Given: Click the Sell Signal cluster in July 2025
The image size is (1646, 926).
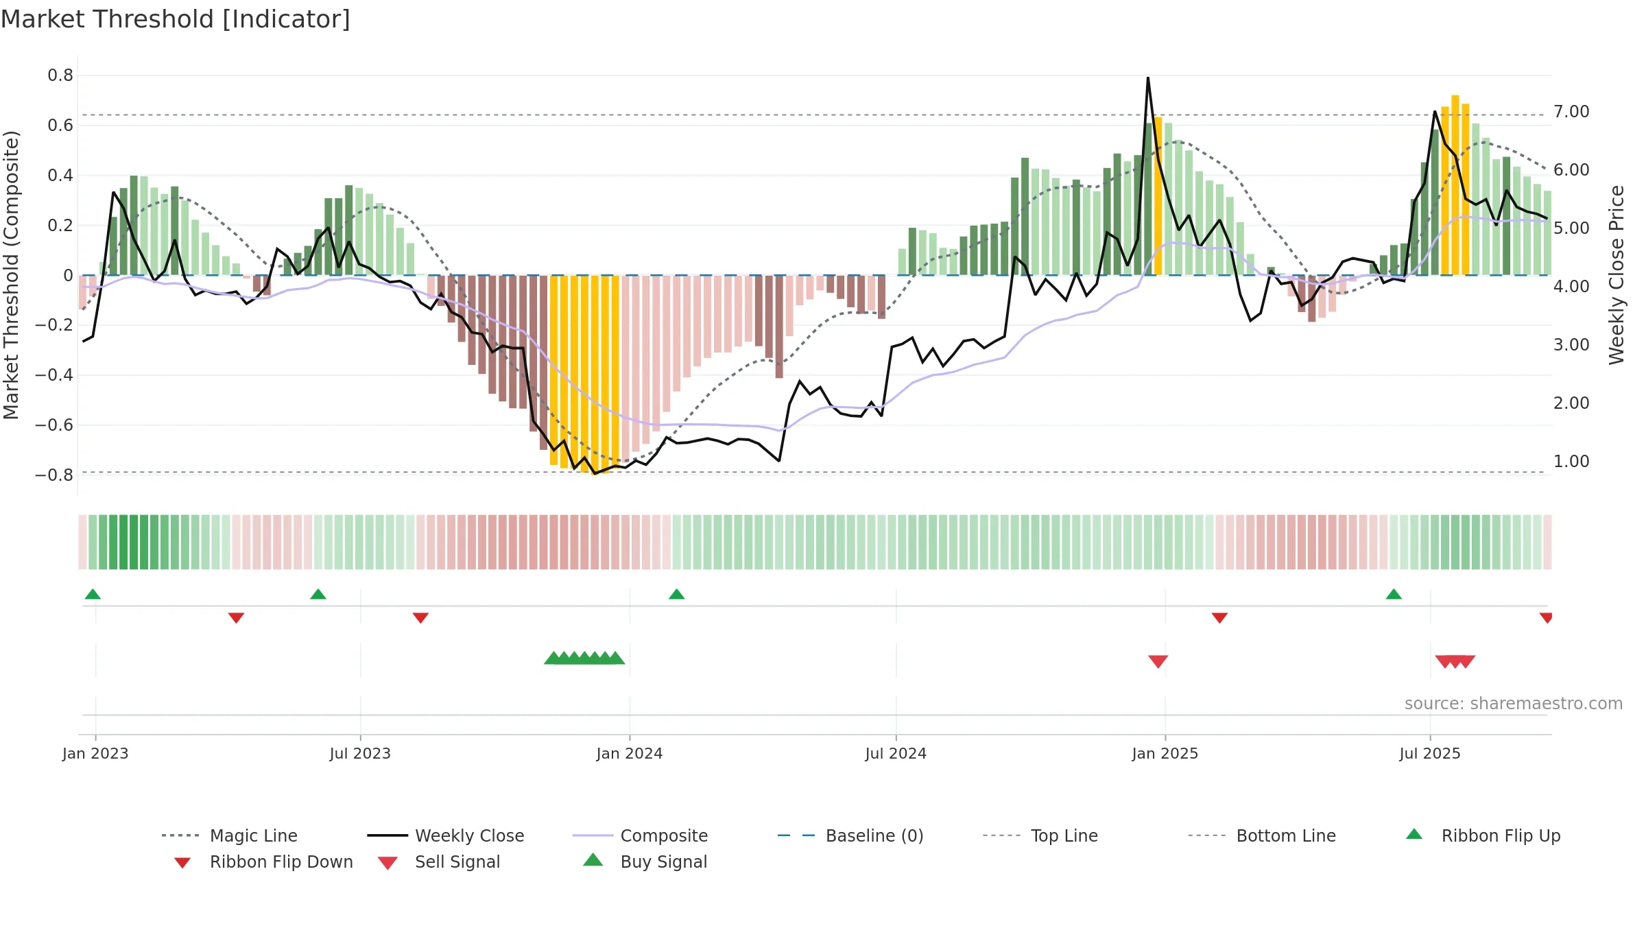Looking at the screenshot, I should point(1455,661).
